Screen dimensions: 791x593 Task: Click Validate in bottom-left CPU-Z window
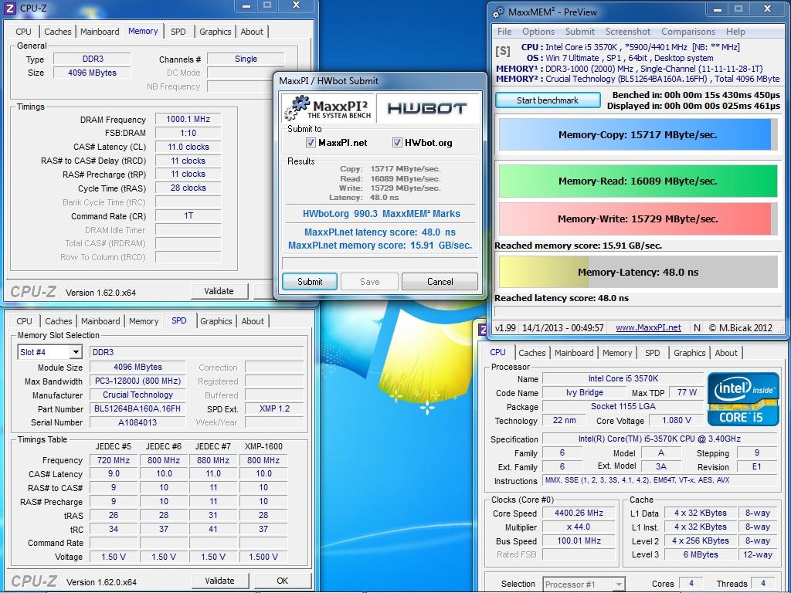[x=219, y=581]
